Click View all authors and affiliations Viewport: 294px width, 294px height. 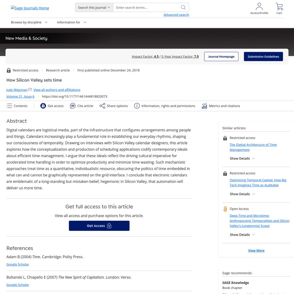(x=57, y=90)
